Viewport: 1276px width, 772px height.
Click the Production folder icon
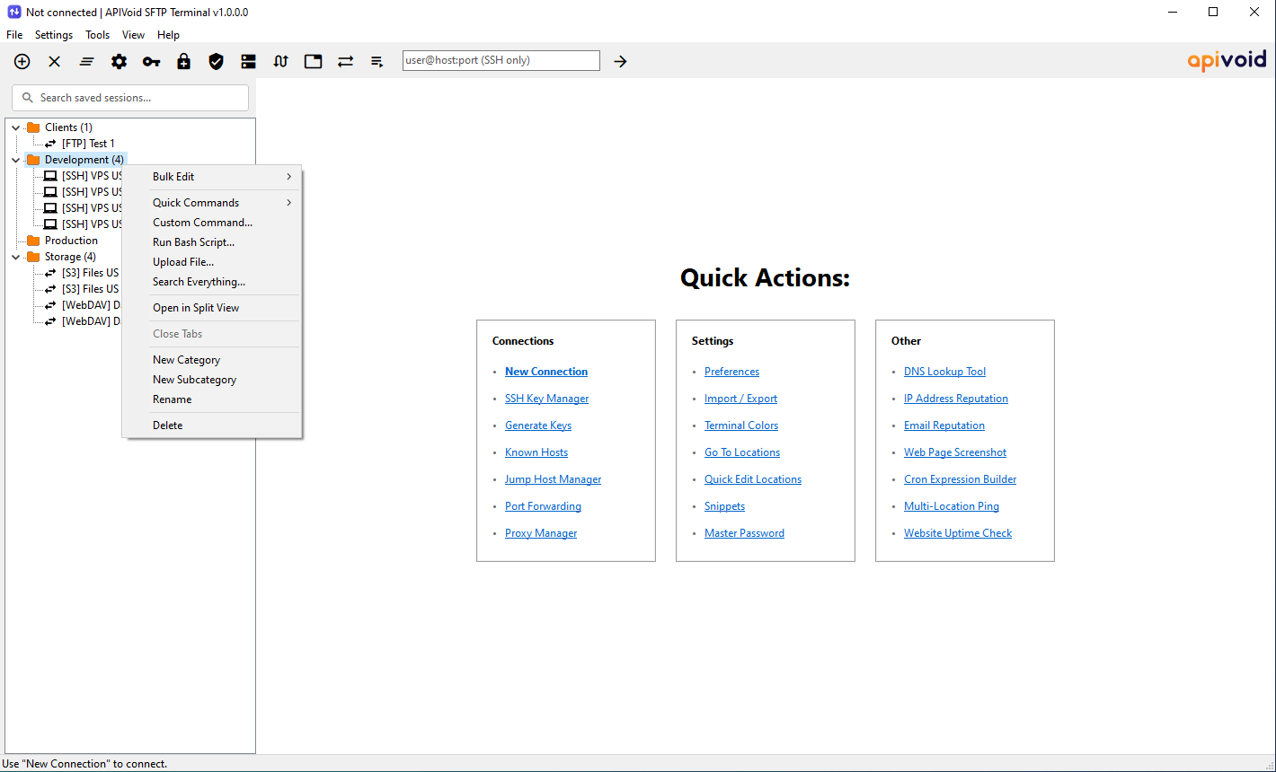coord(33,241)
